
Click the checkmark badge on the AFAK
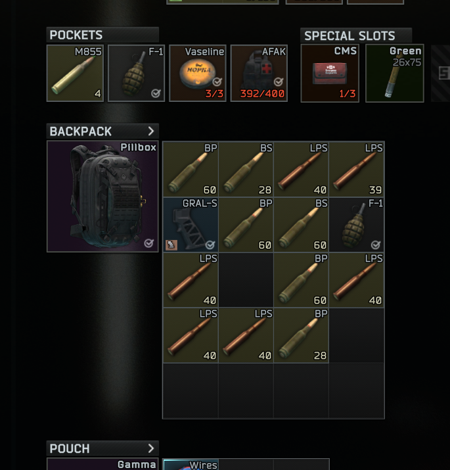click(x=279, y=82)
